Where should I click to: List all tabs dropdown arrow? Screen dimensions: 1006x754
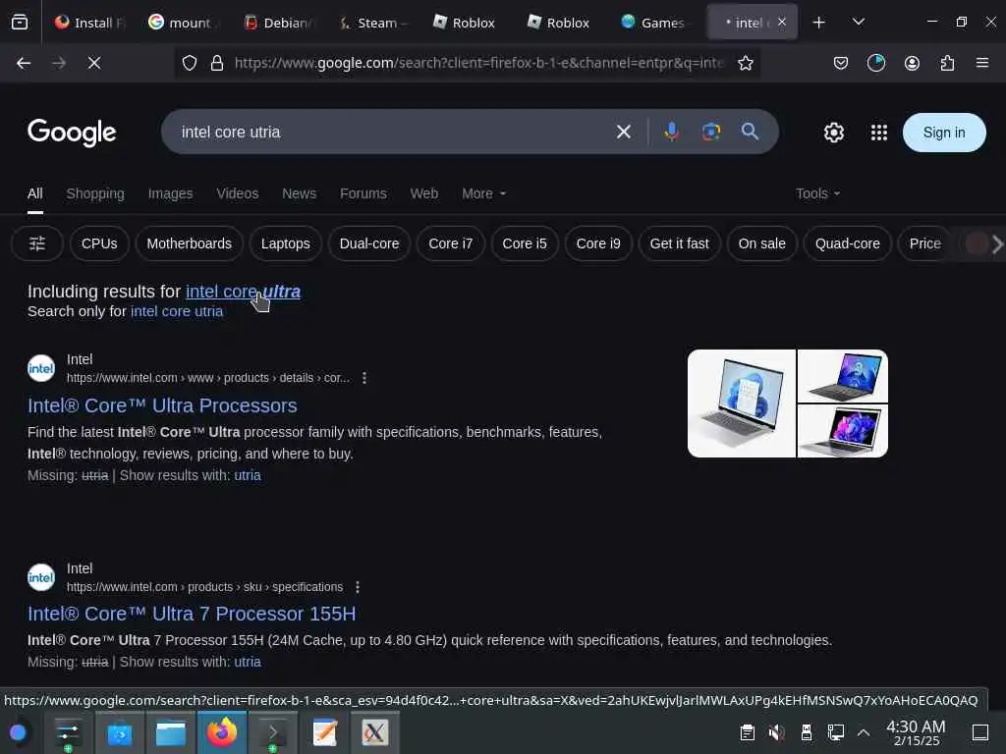(x=858, y=23)
